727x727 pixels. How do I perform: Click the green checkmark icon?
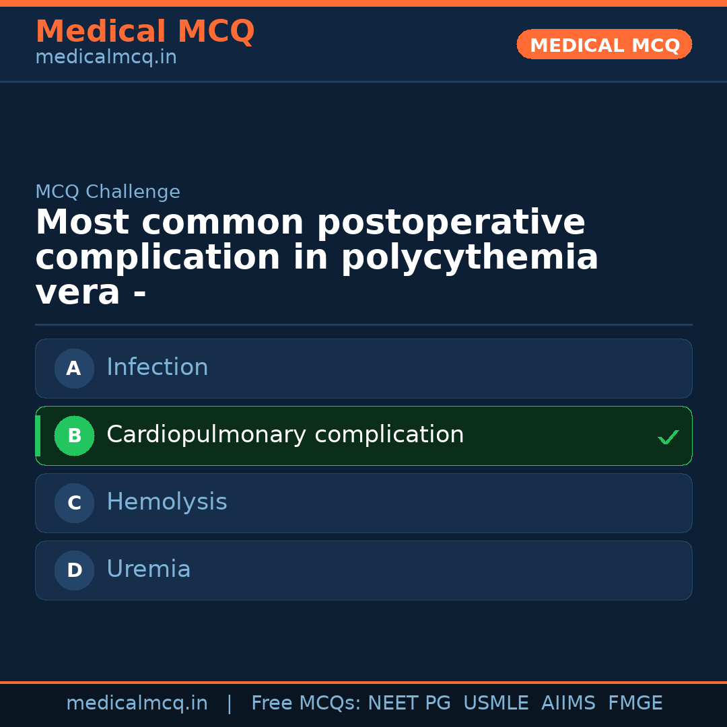pyautogui.click(x=668, y=437)
